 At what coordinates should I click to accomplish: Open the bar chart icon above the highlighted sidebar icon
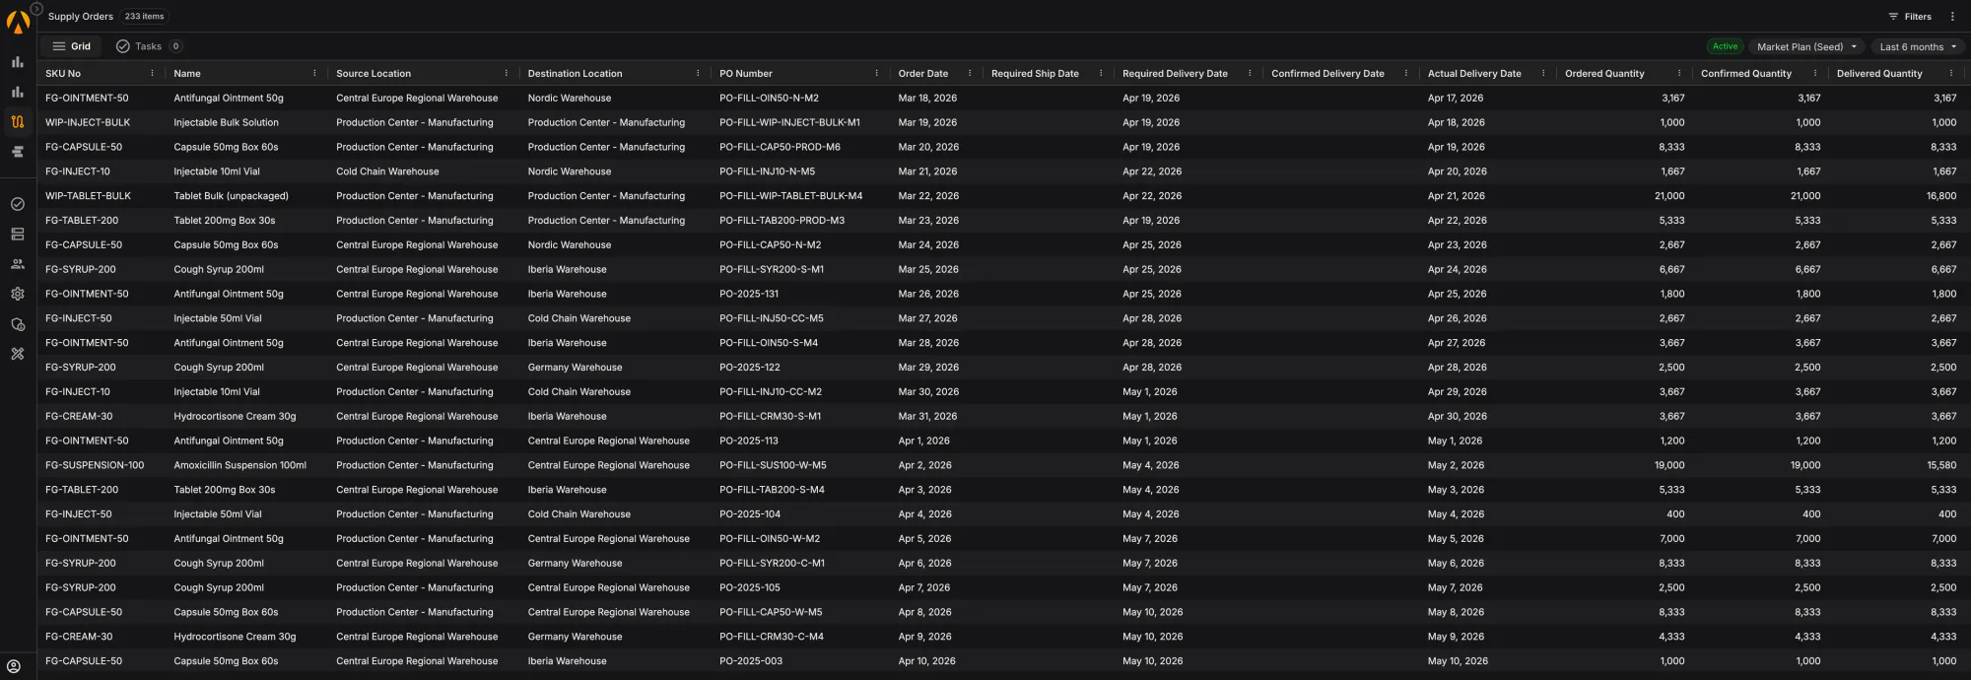18,92
